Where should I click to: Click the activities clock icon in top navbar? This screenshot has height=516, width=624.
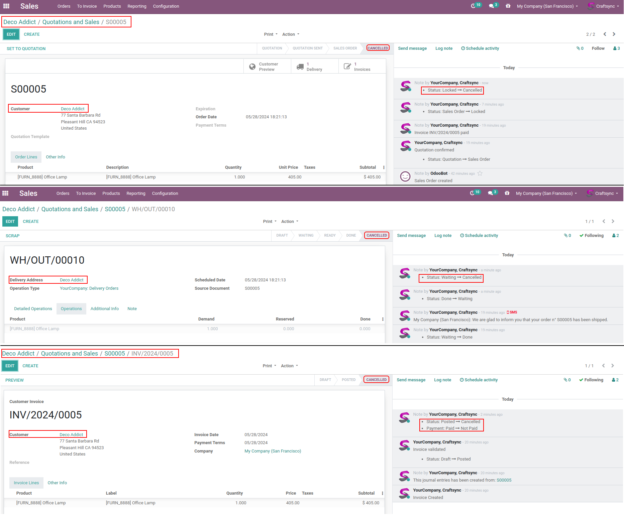click(473, 6)
